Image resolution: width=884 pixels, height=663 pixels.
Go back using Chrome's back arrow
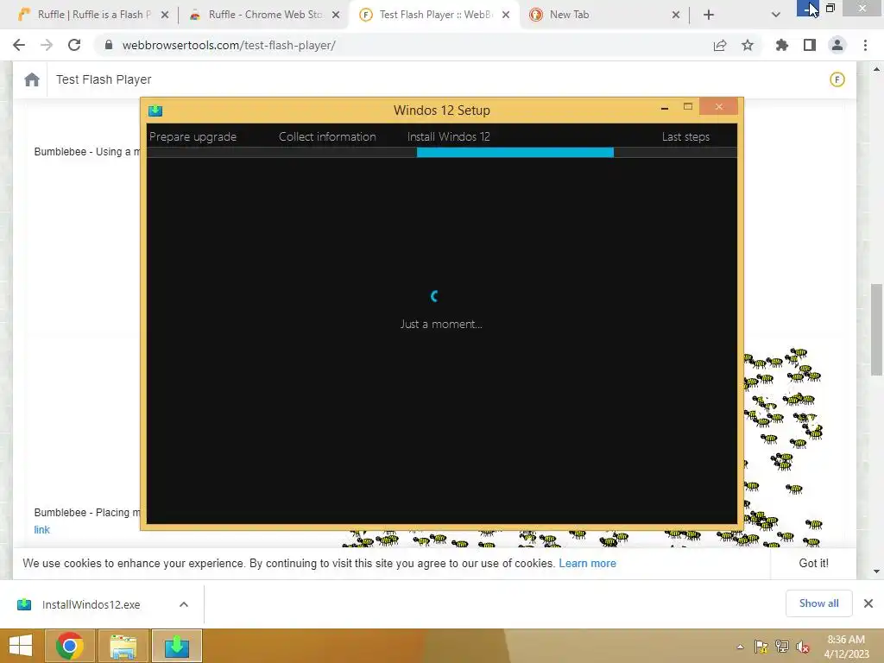point(19,45)
